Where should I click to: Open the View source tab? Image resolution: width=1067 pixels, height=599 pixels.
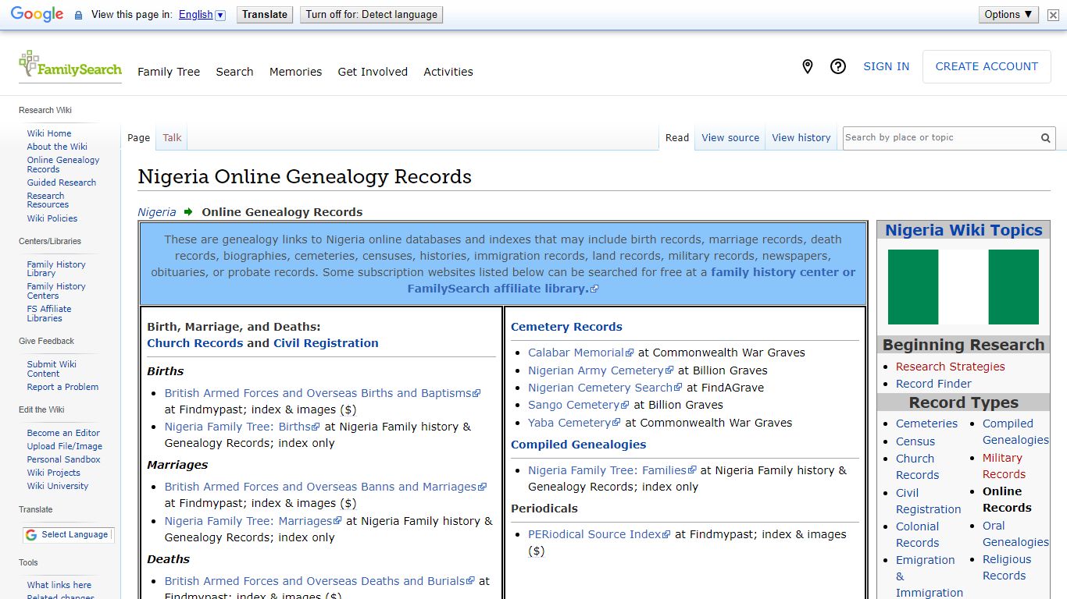coord(730,138)
